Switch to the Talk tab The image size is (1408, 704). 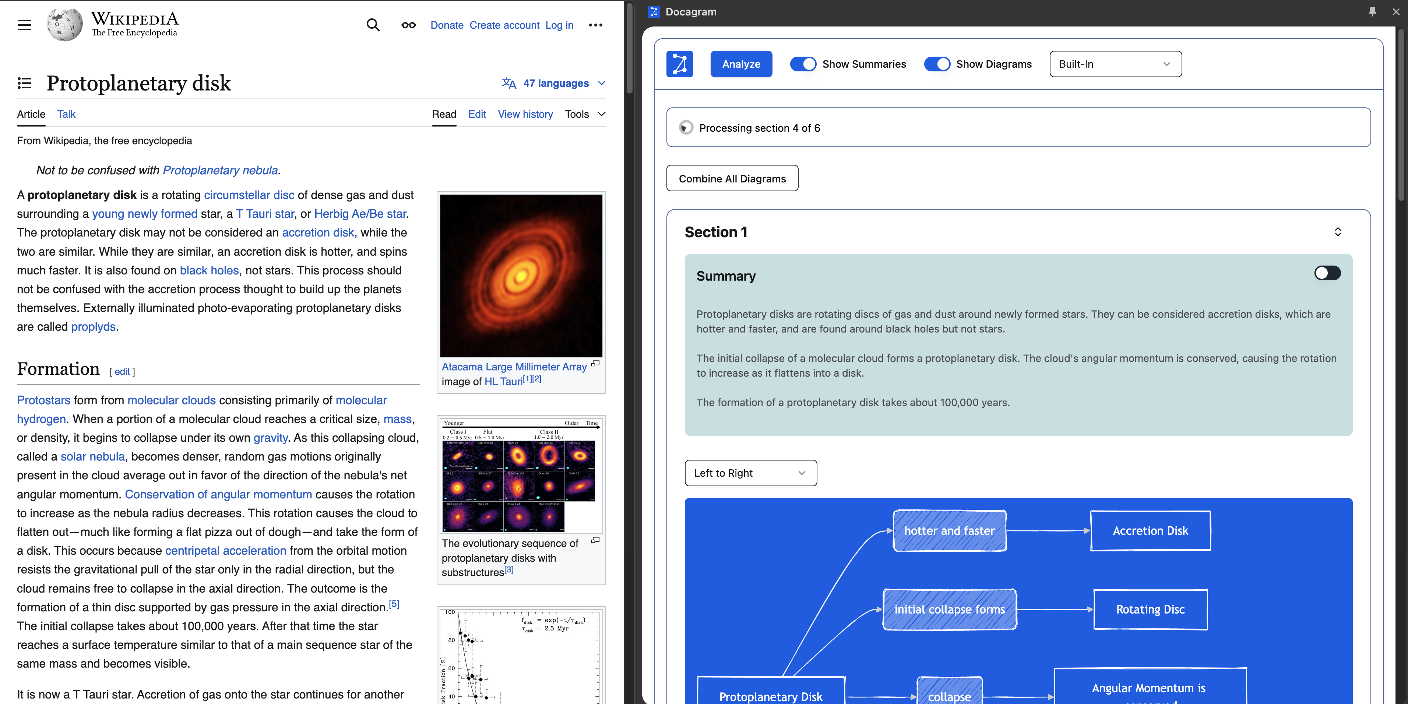(66, 114)
